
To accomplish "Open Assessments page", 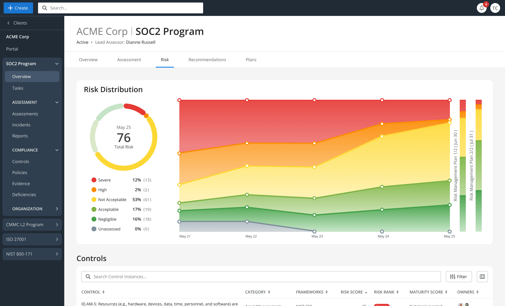I will 25,114.
